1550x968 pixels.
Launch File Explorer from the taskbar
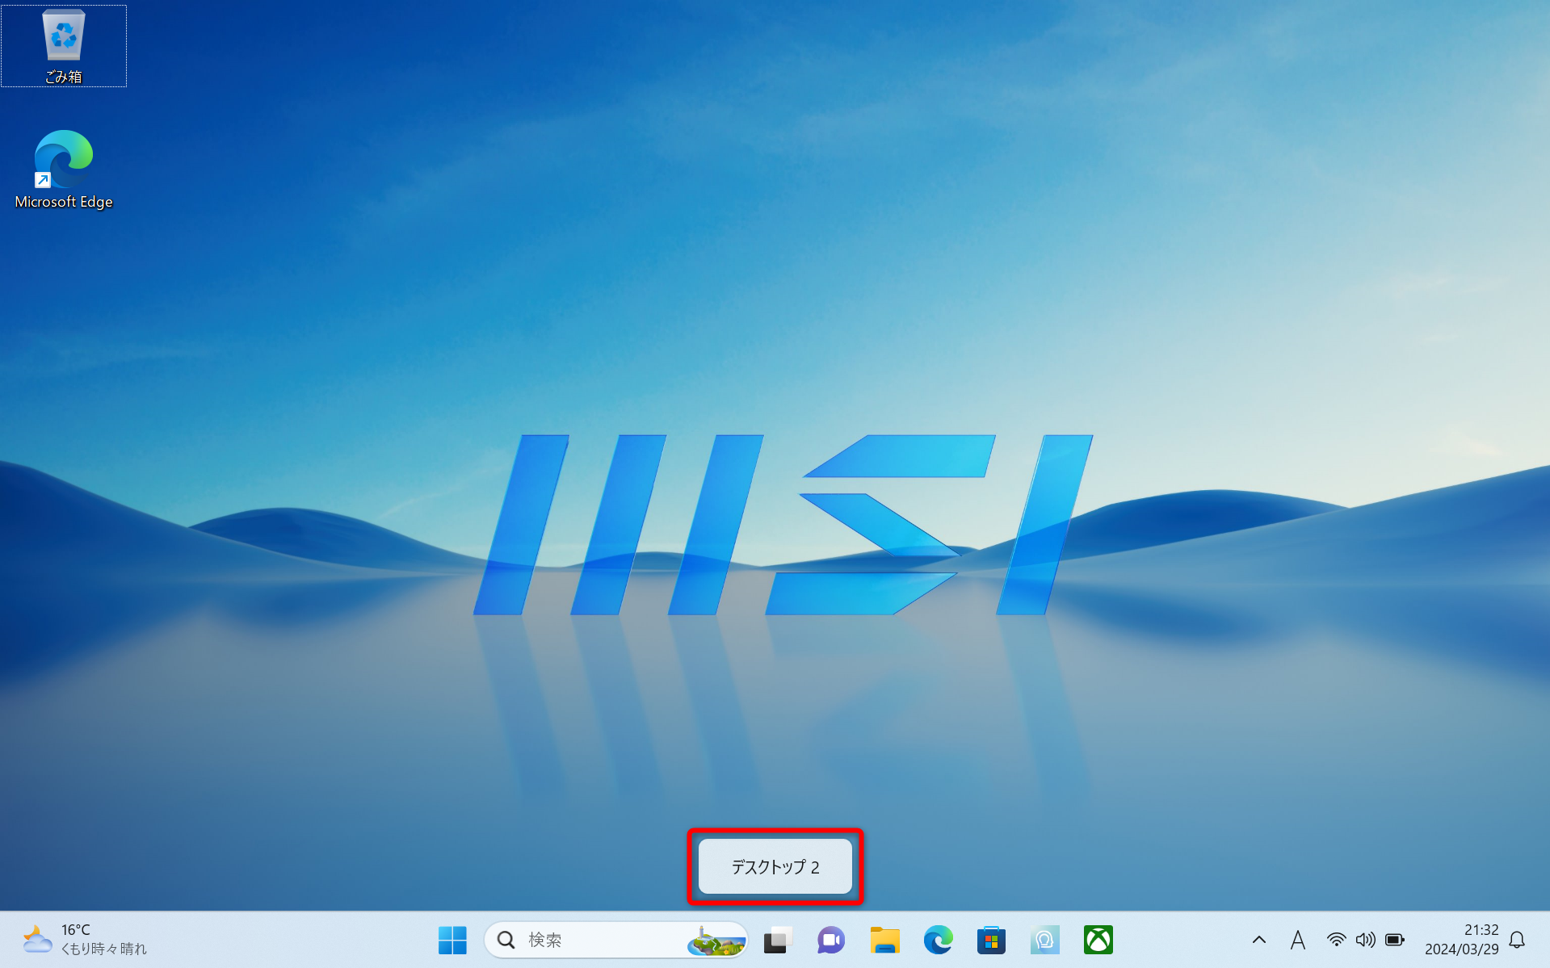pyautogui.click(x=884, y=939)
